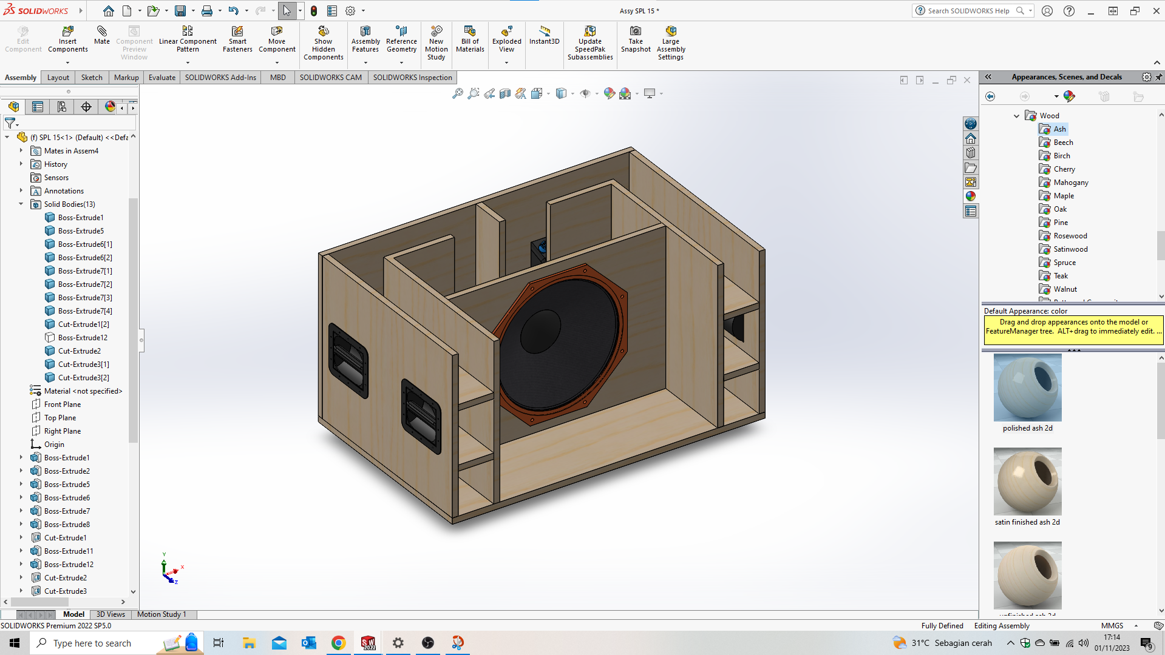Viewport: 1165px width, 655px height.
Task: Open the Instant3D tool
Action: point(544,35)
